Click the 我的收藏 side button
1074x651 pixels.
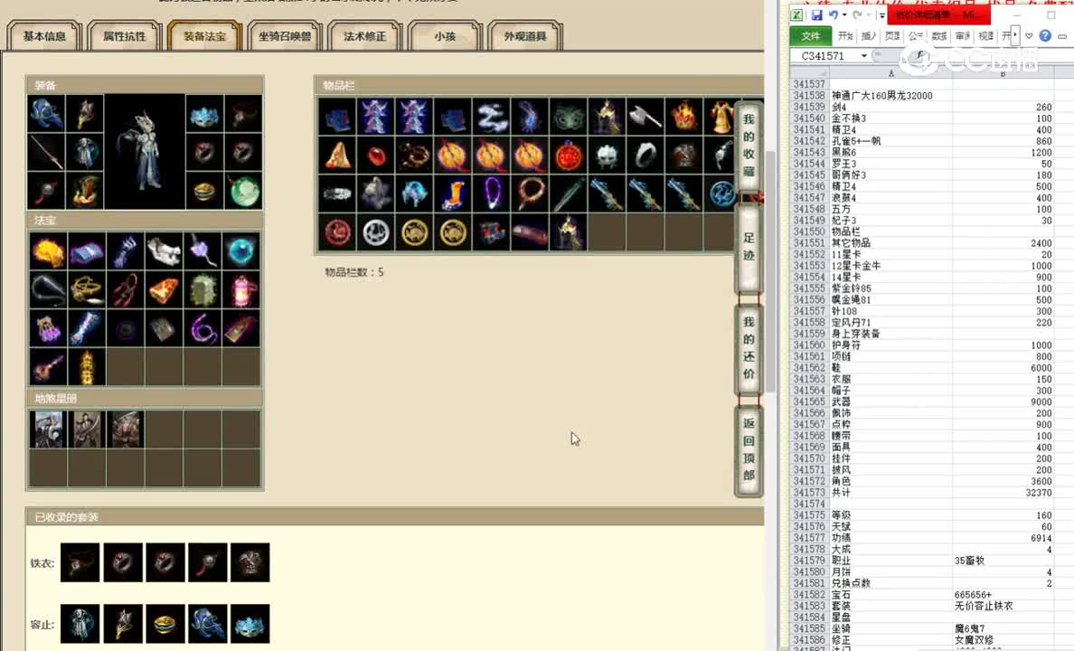749,146
